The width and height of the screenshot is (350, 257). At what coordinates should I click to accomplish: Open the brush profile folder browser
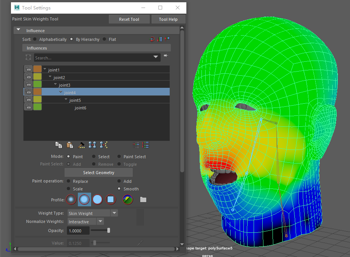coord(143,199)
